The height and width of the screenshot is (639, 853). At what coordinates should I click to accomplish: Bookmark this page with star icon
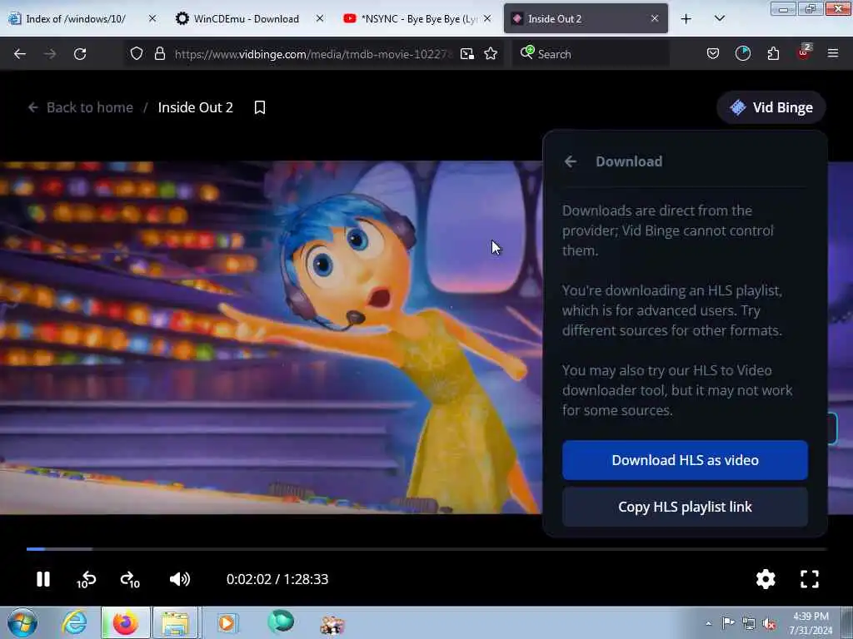tap(491, 54)
